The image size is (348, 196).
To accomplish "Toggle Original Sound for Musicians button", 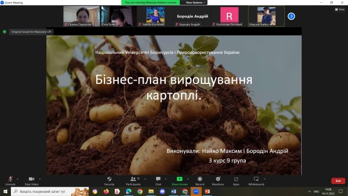I will click(x=32, y=32).
